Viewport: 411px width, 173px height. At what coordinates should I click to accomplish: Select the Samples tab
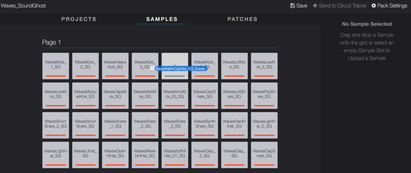pos(162,19)
